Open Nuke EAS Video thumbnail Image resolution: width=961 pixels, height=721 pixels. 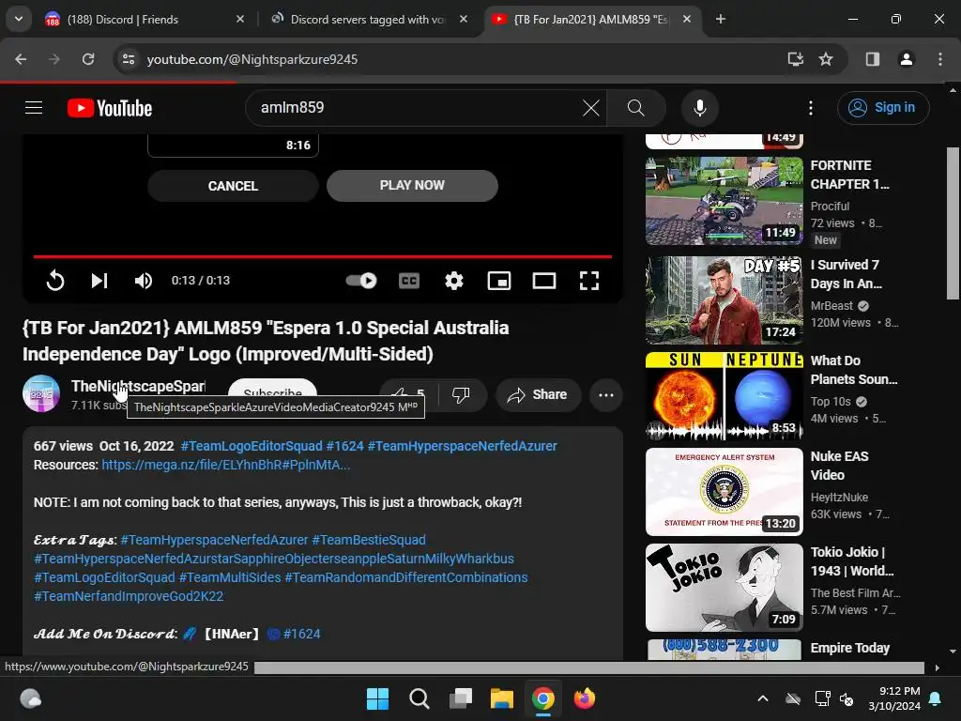point(724,492)
